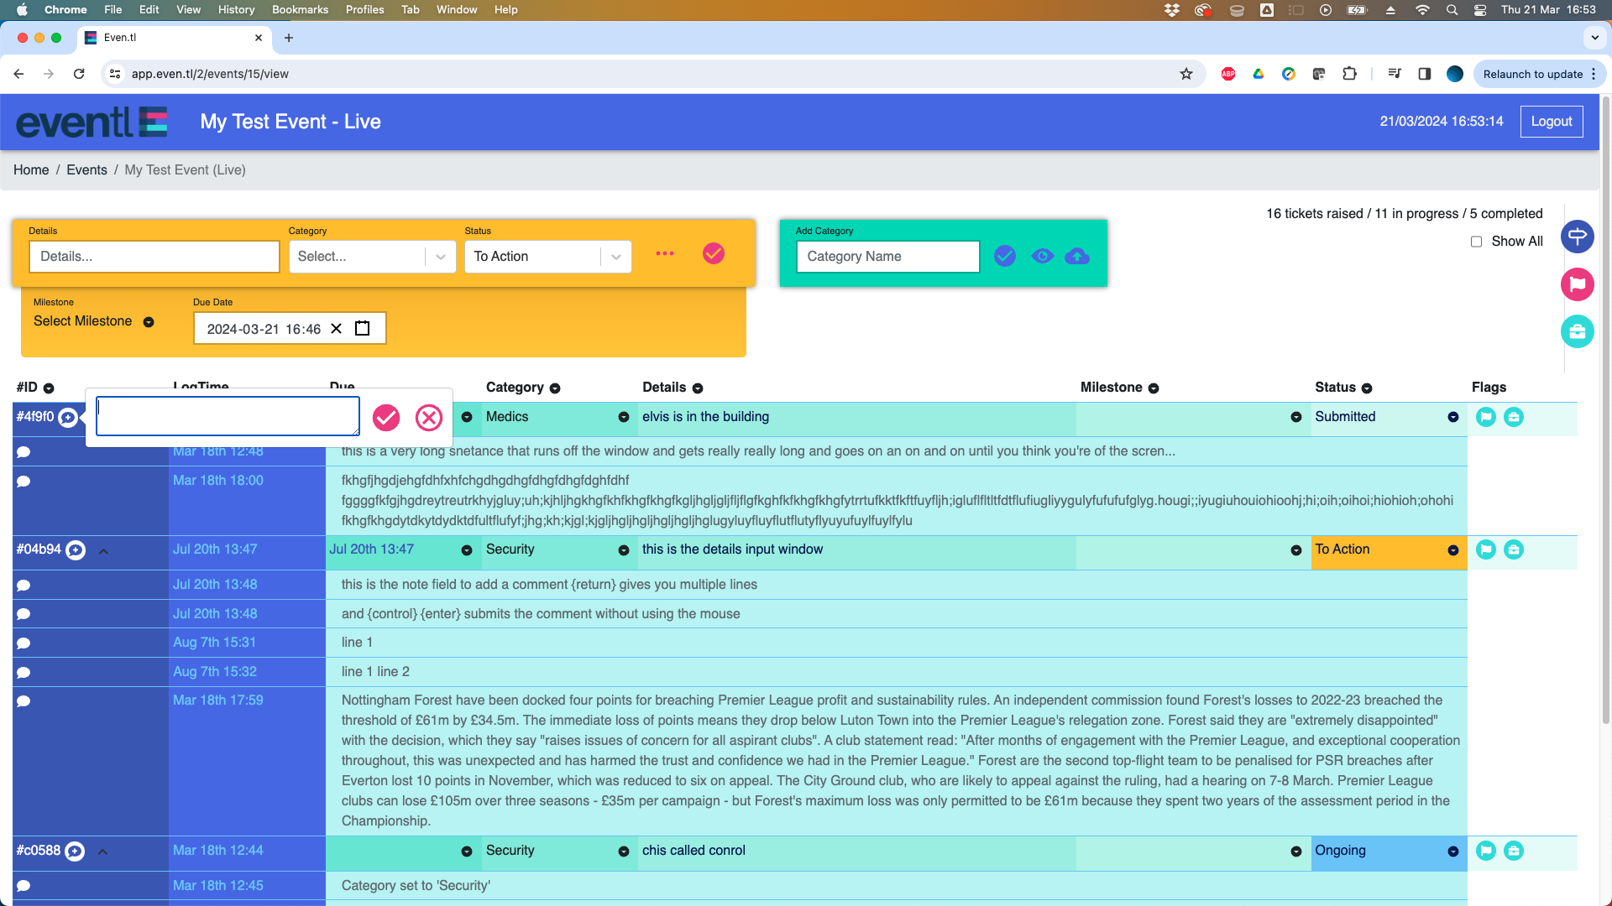Flag the Ongoing ticket row
The height and width of the screenshot is (906, 1612).
[x=1486, y=851]
